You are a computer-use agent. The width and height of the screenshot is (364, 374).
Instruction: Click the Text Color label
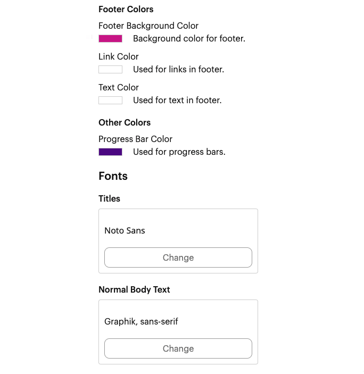pos(118,87)
